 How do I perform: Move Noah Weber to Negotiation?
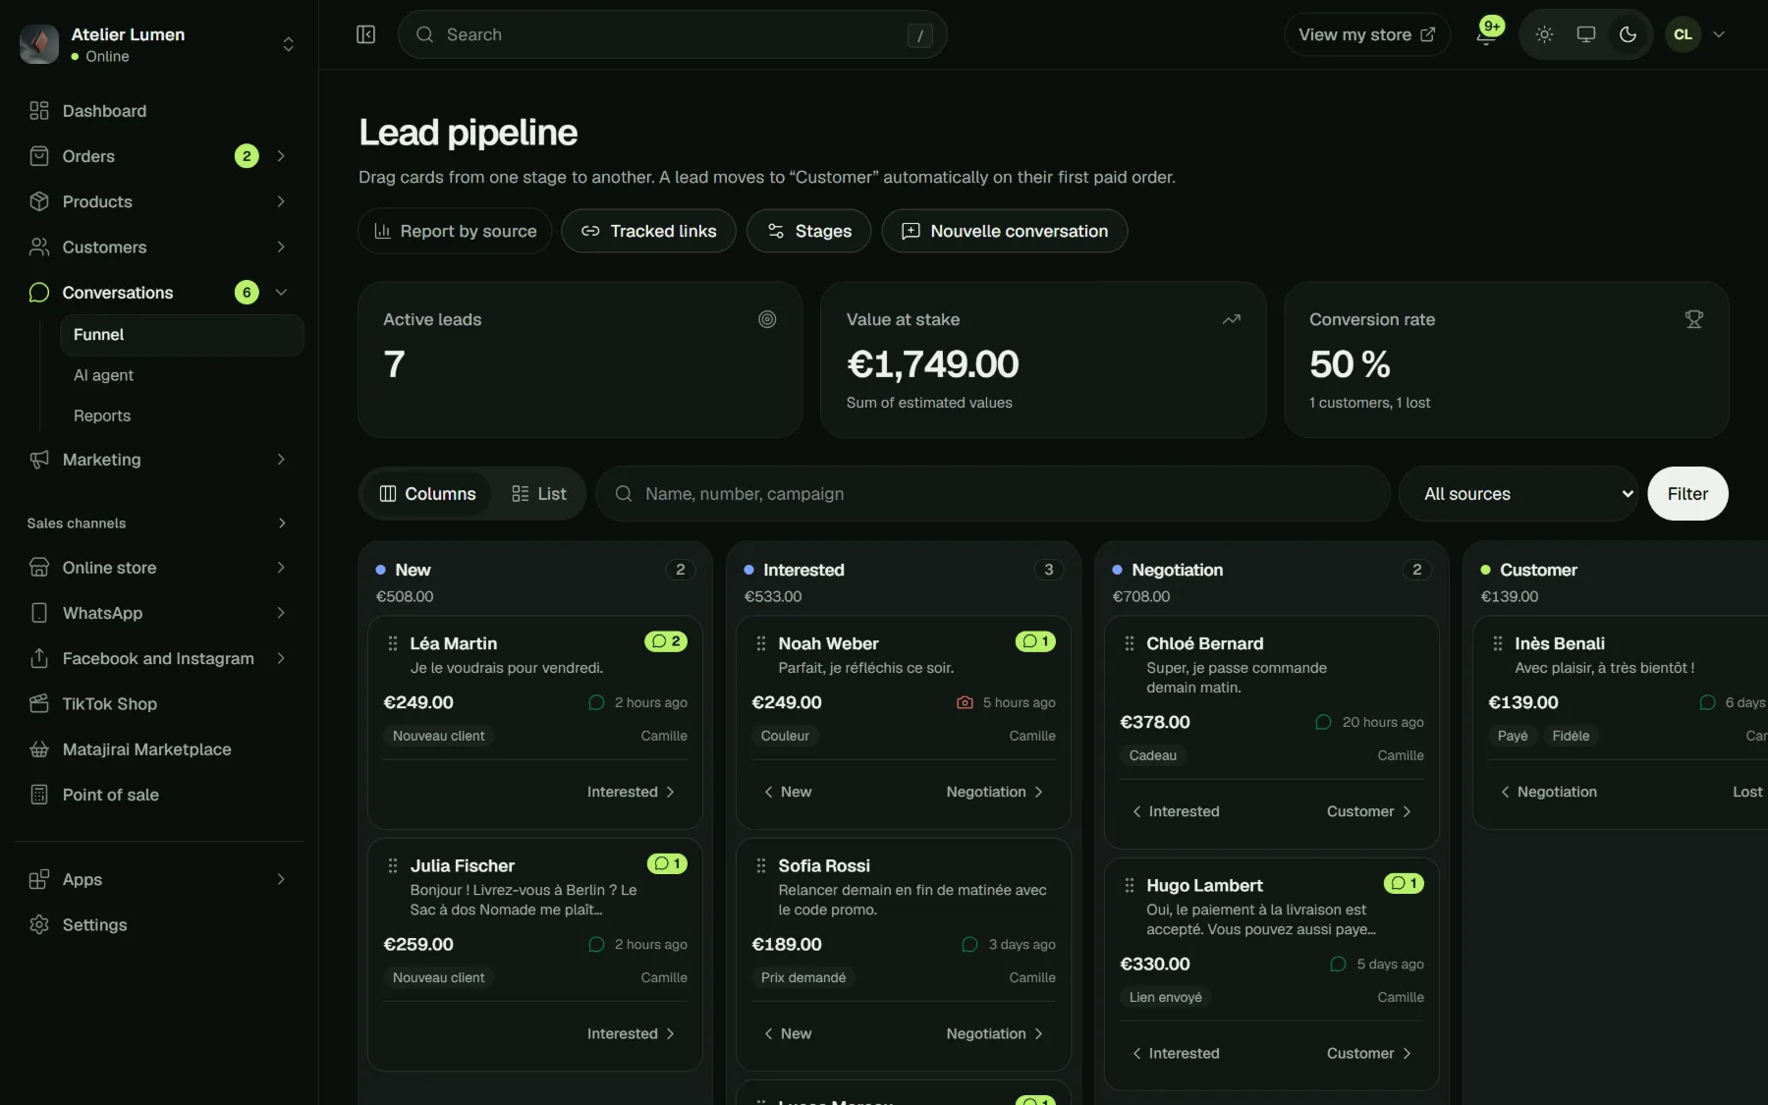(995, 792)
